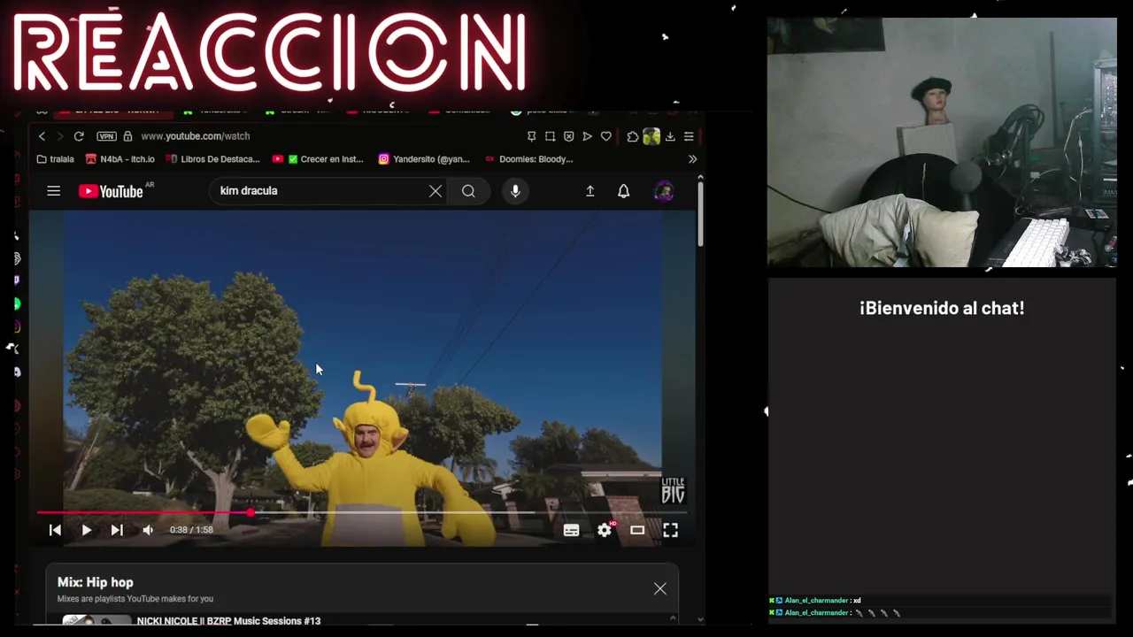Open the Doomies: Bloody... bookmark

(529, 159)
